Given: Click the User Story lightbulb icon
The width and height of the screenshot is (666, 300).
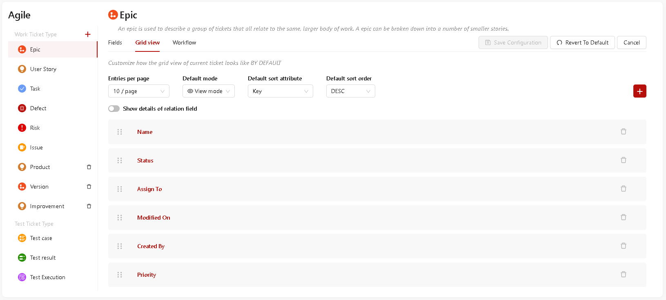Looking at the screenshot, I should point(22,69).
